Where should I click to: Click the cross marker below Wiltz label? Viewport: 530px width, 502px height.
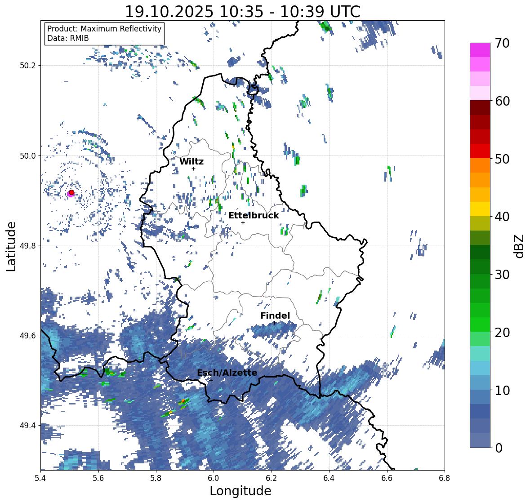[x=194, y=169]
